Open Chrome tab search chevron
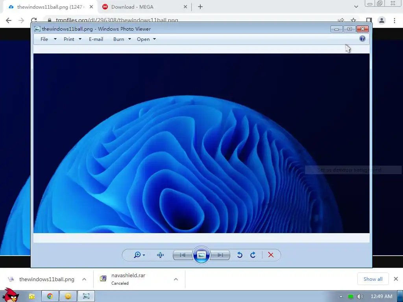This screenshot has width=403, height=302. point(356,7)
